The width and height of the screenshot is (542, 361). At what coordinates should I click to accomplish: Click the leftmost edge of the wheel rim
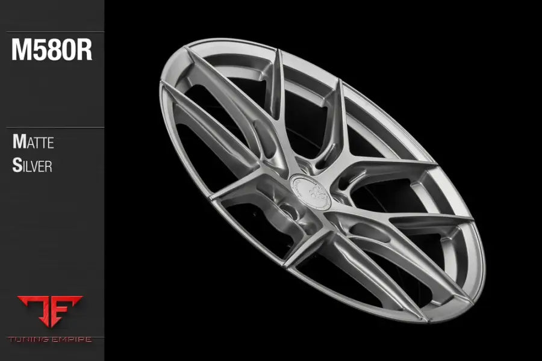pyautogui.click(x=162, y=96)
